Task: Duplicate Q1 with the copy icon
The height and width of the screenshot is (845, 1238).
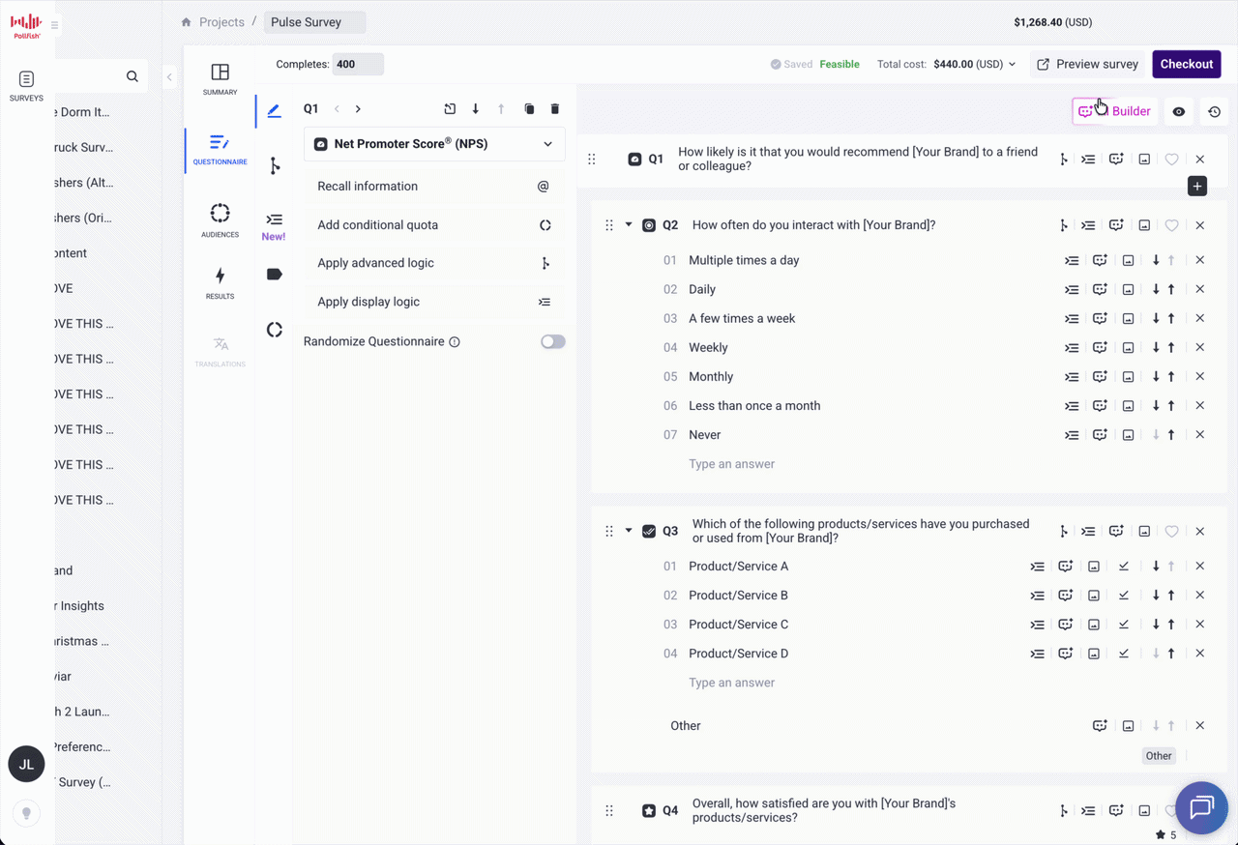Action: pyautogui.click(x=529, y=109)
